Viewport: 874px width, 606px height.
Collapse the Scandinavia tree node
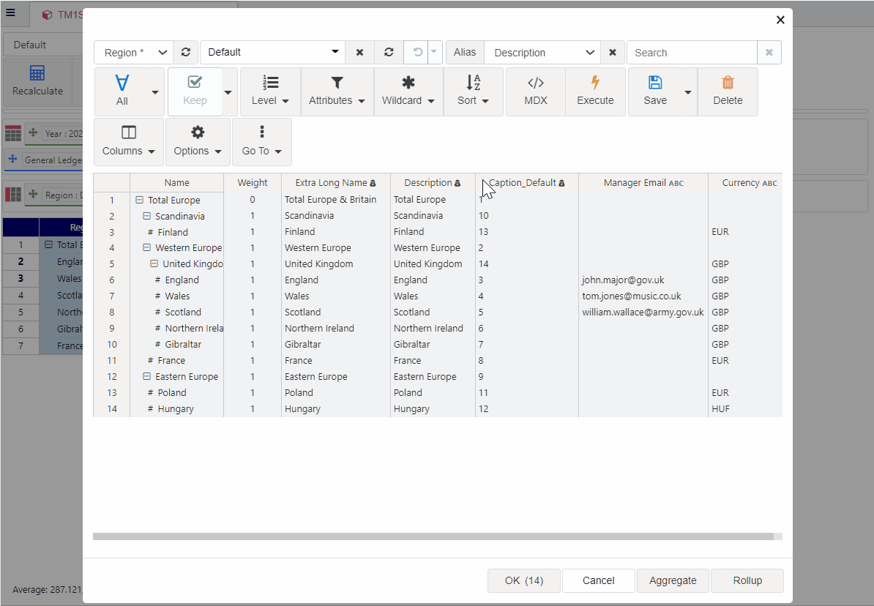pyautogui.click(x=147, y=216)
